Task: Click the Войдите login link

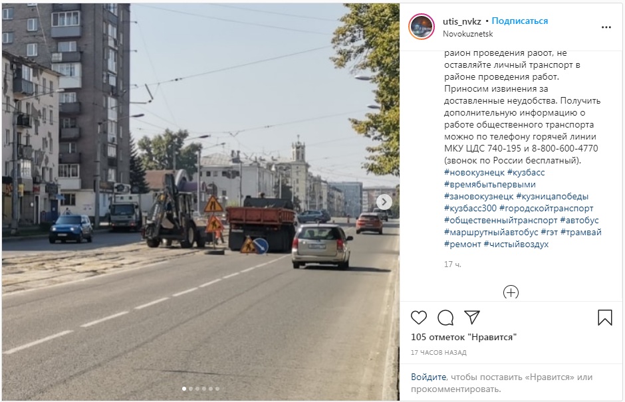Action: pos(428,377)
